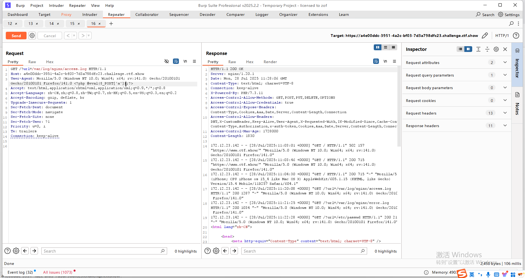Open Request search help icon
525x278 pixels.
[x=8, y=251]
